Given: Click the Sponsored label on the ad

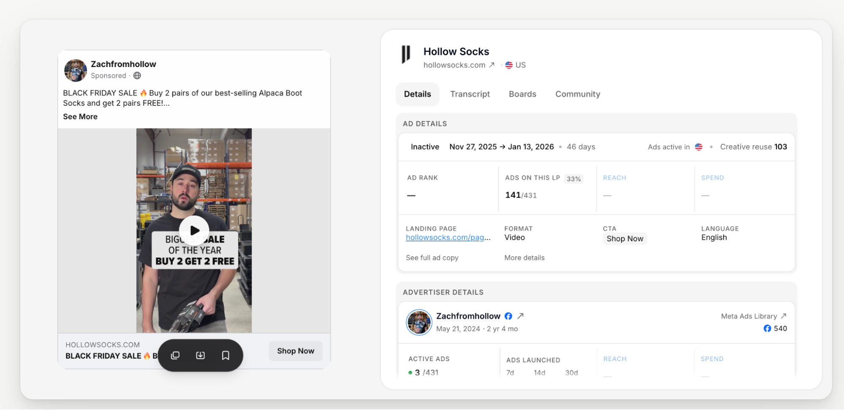Looking at the screenshot, I should pos(109,76).
